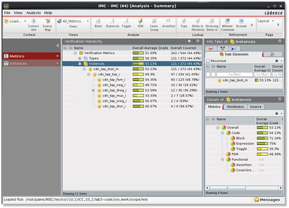The height and width of the screenshot is (208, 289).
Task: Open Messages in the status bar
Action: (x=267, y=199)
